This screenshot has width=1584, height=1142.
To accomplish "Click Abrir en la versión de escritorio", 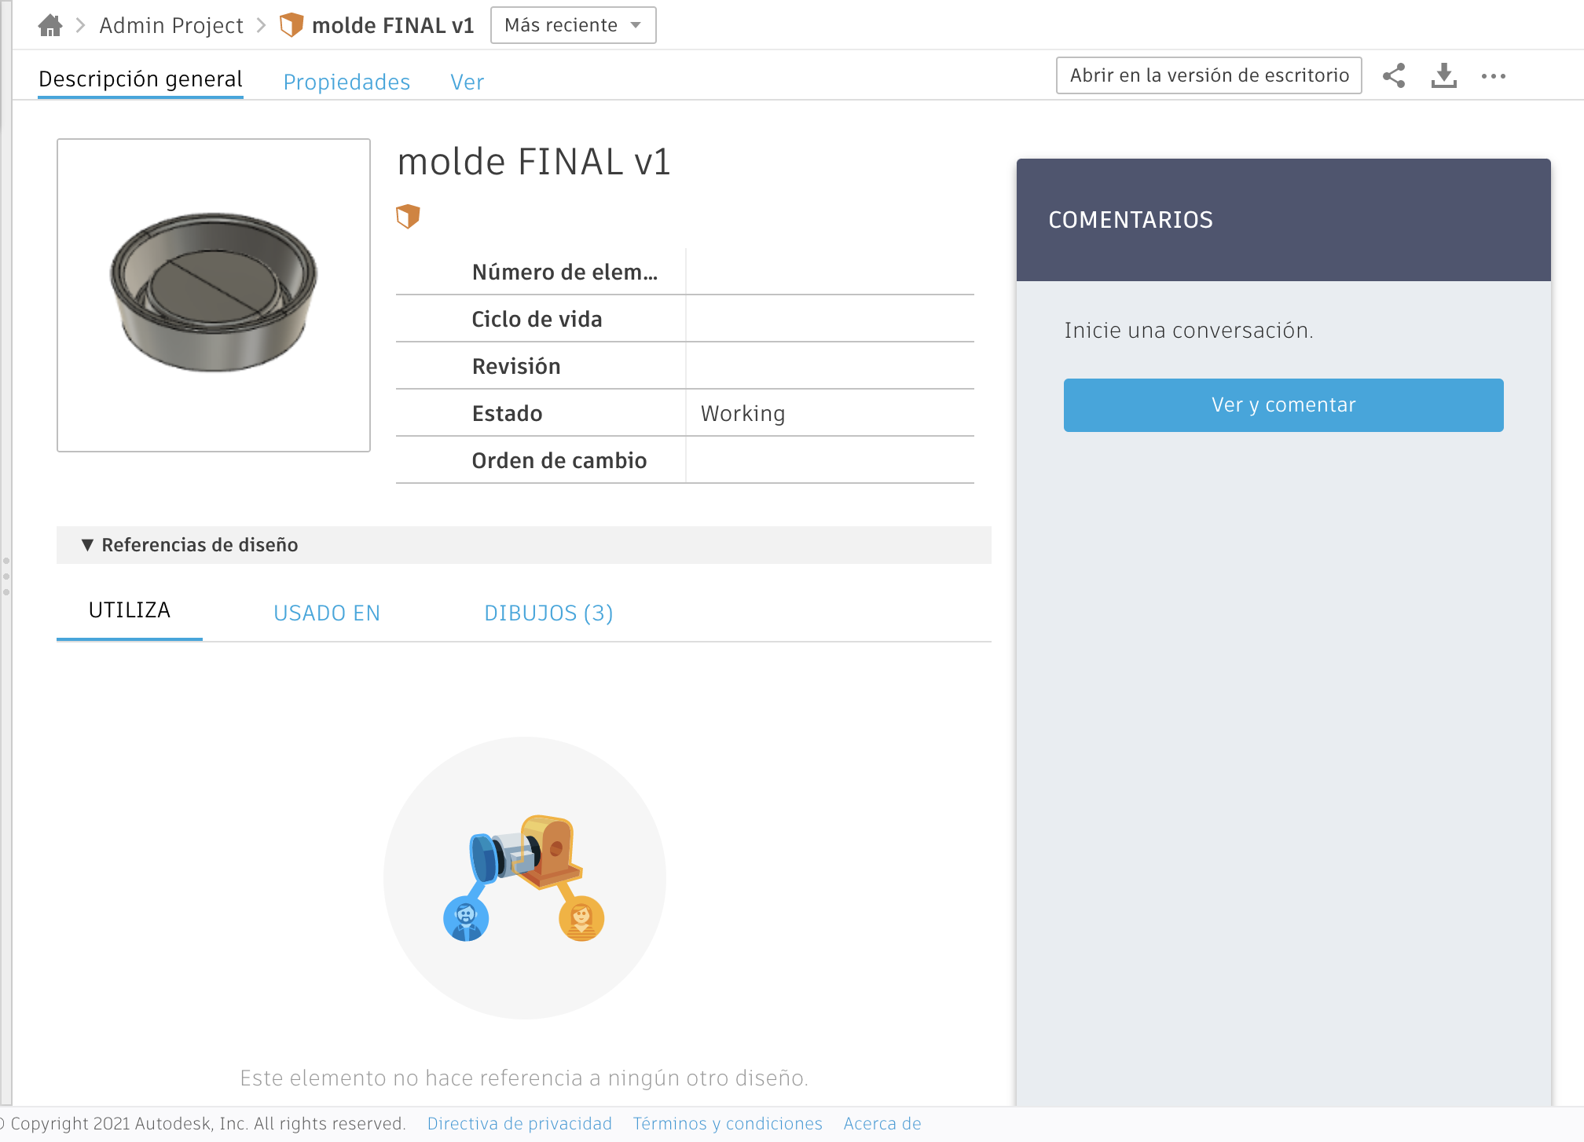I will [1209, 75].
